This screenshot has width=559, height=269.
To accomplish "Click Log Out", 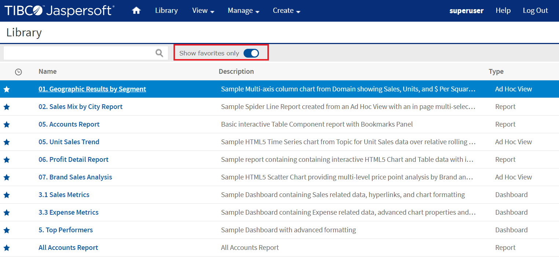I will click(x=536, y=11).
